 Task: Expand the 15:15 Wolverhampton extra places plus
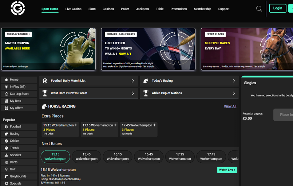(76, 125)
